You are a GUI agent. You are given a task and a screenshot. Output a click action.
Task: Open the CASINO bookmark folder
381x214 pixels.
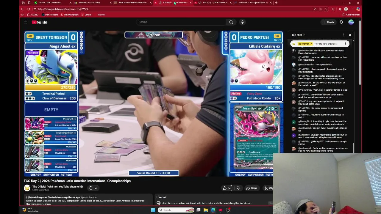(33, 15)
